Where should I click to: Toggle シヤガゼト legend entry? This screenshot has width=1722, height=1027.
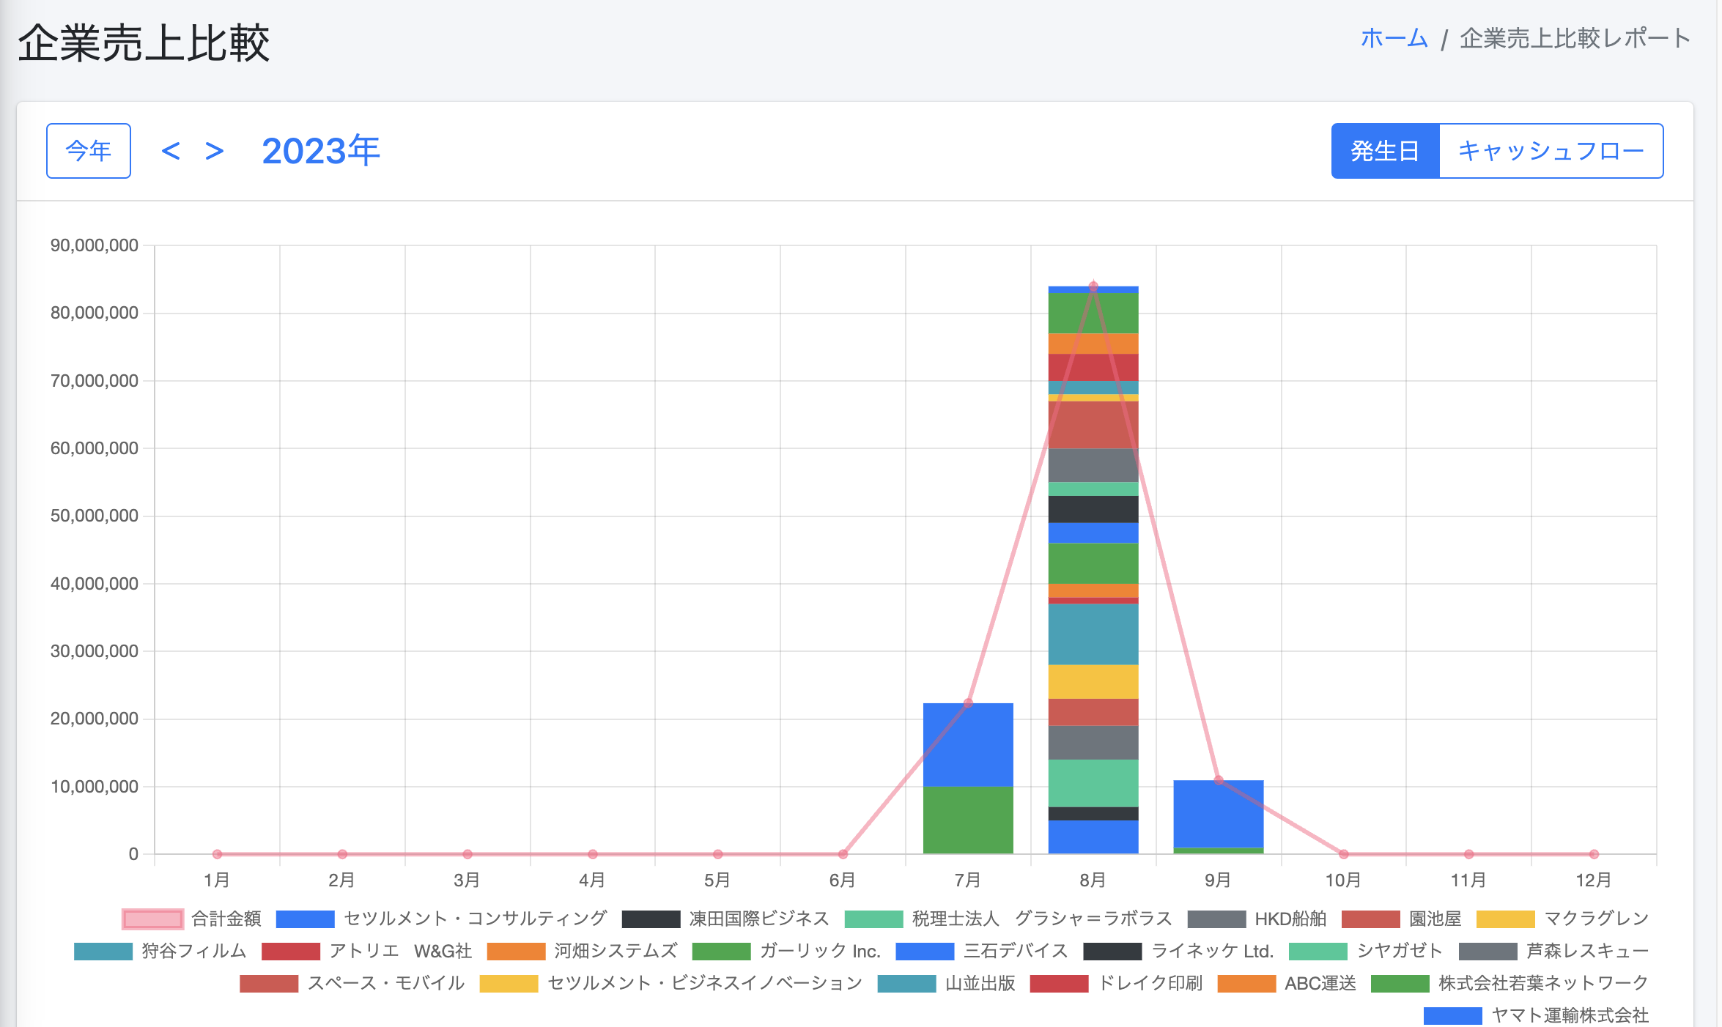pos(1366,951)
